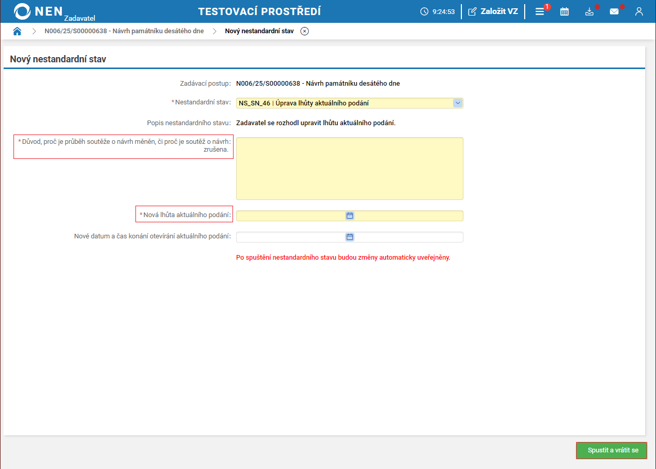656x469 pixels.
Task: Close the Nový nestandardní stav tab
Action: coord(305,31)
